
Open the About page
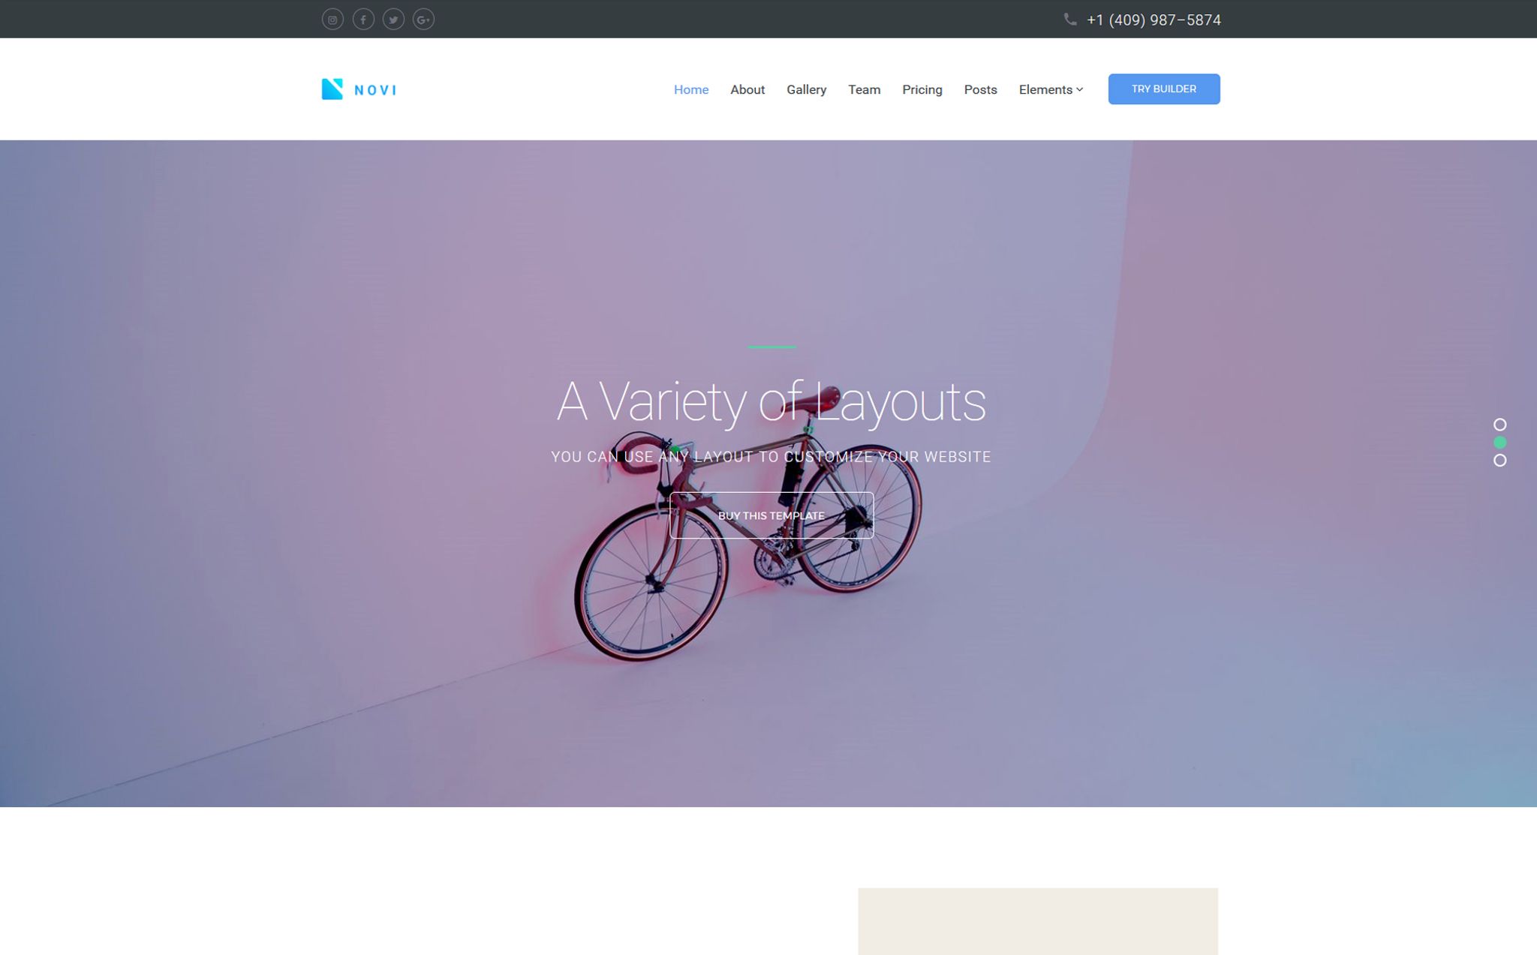[x=747, y=89]
